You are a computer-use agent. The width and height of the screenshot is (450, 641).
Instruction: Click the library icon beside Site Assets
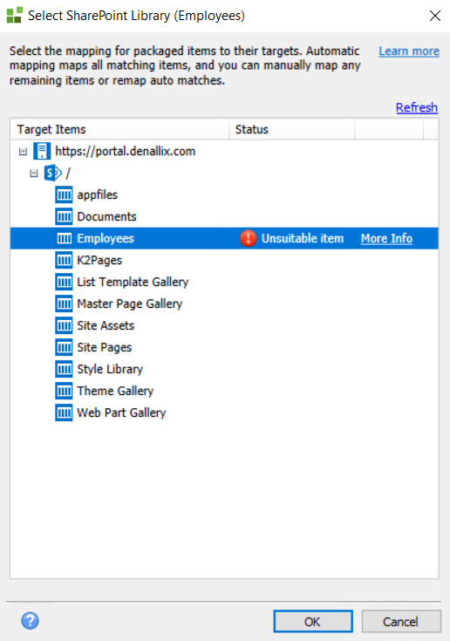[x=64, y=325]
